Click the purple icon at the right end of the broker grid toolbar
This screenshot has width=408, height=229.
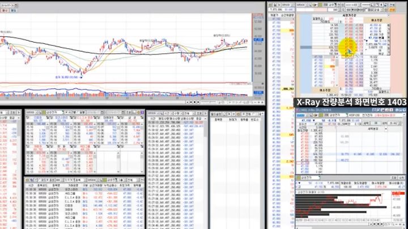142,112
